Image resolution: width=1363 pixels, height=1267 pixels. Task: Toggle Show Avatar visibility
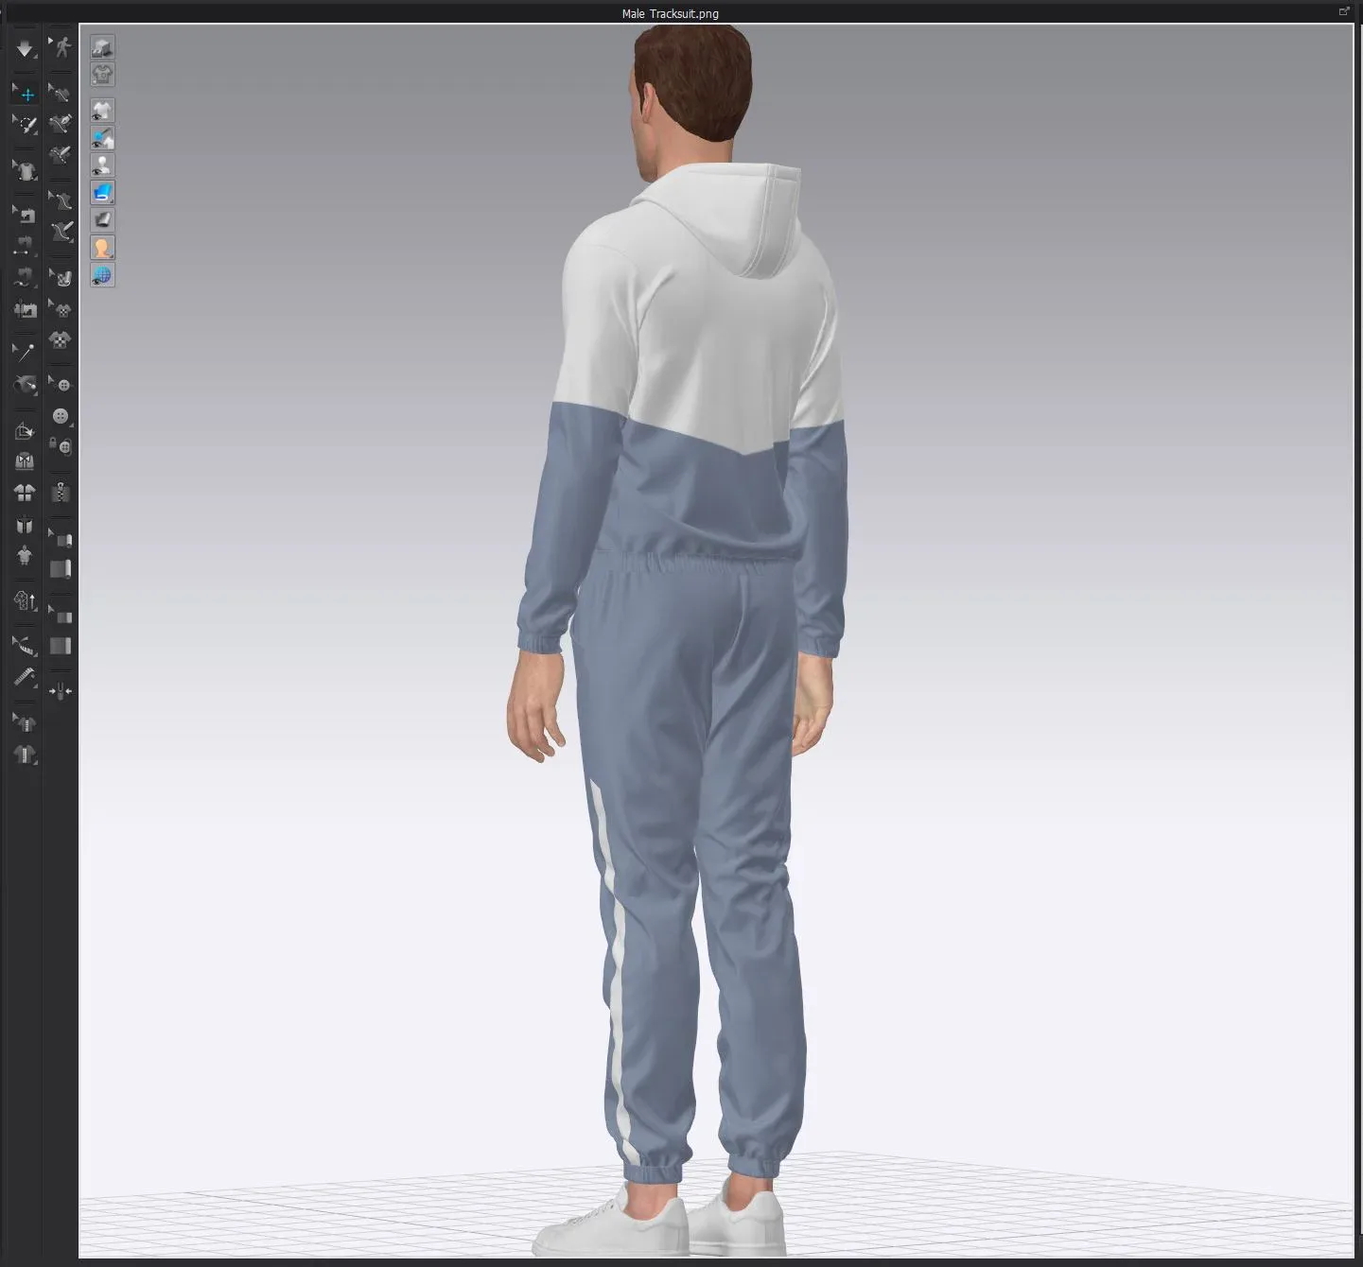point(102,165)
